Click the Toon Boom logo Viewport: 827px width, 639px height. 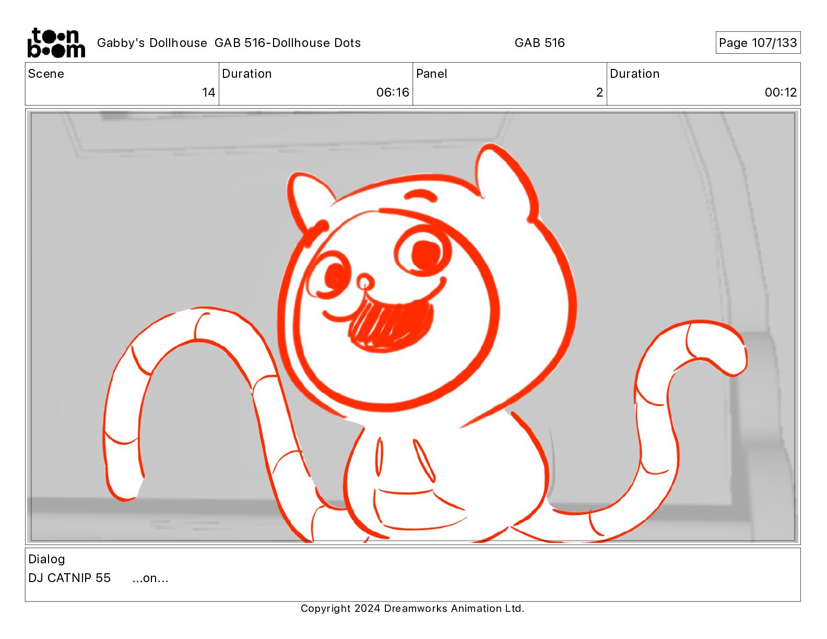click(56, 43)
